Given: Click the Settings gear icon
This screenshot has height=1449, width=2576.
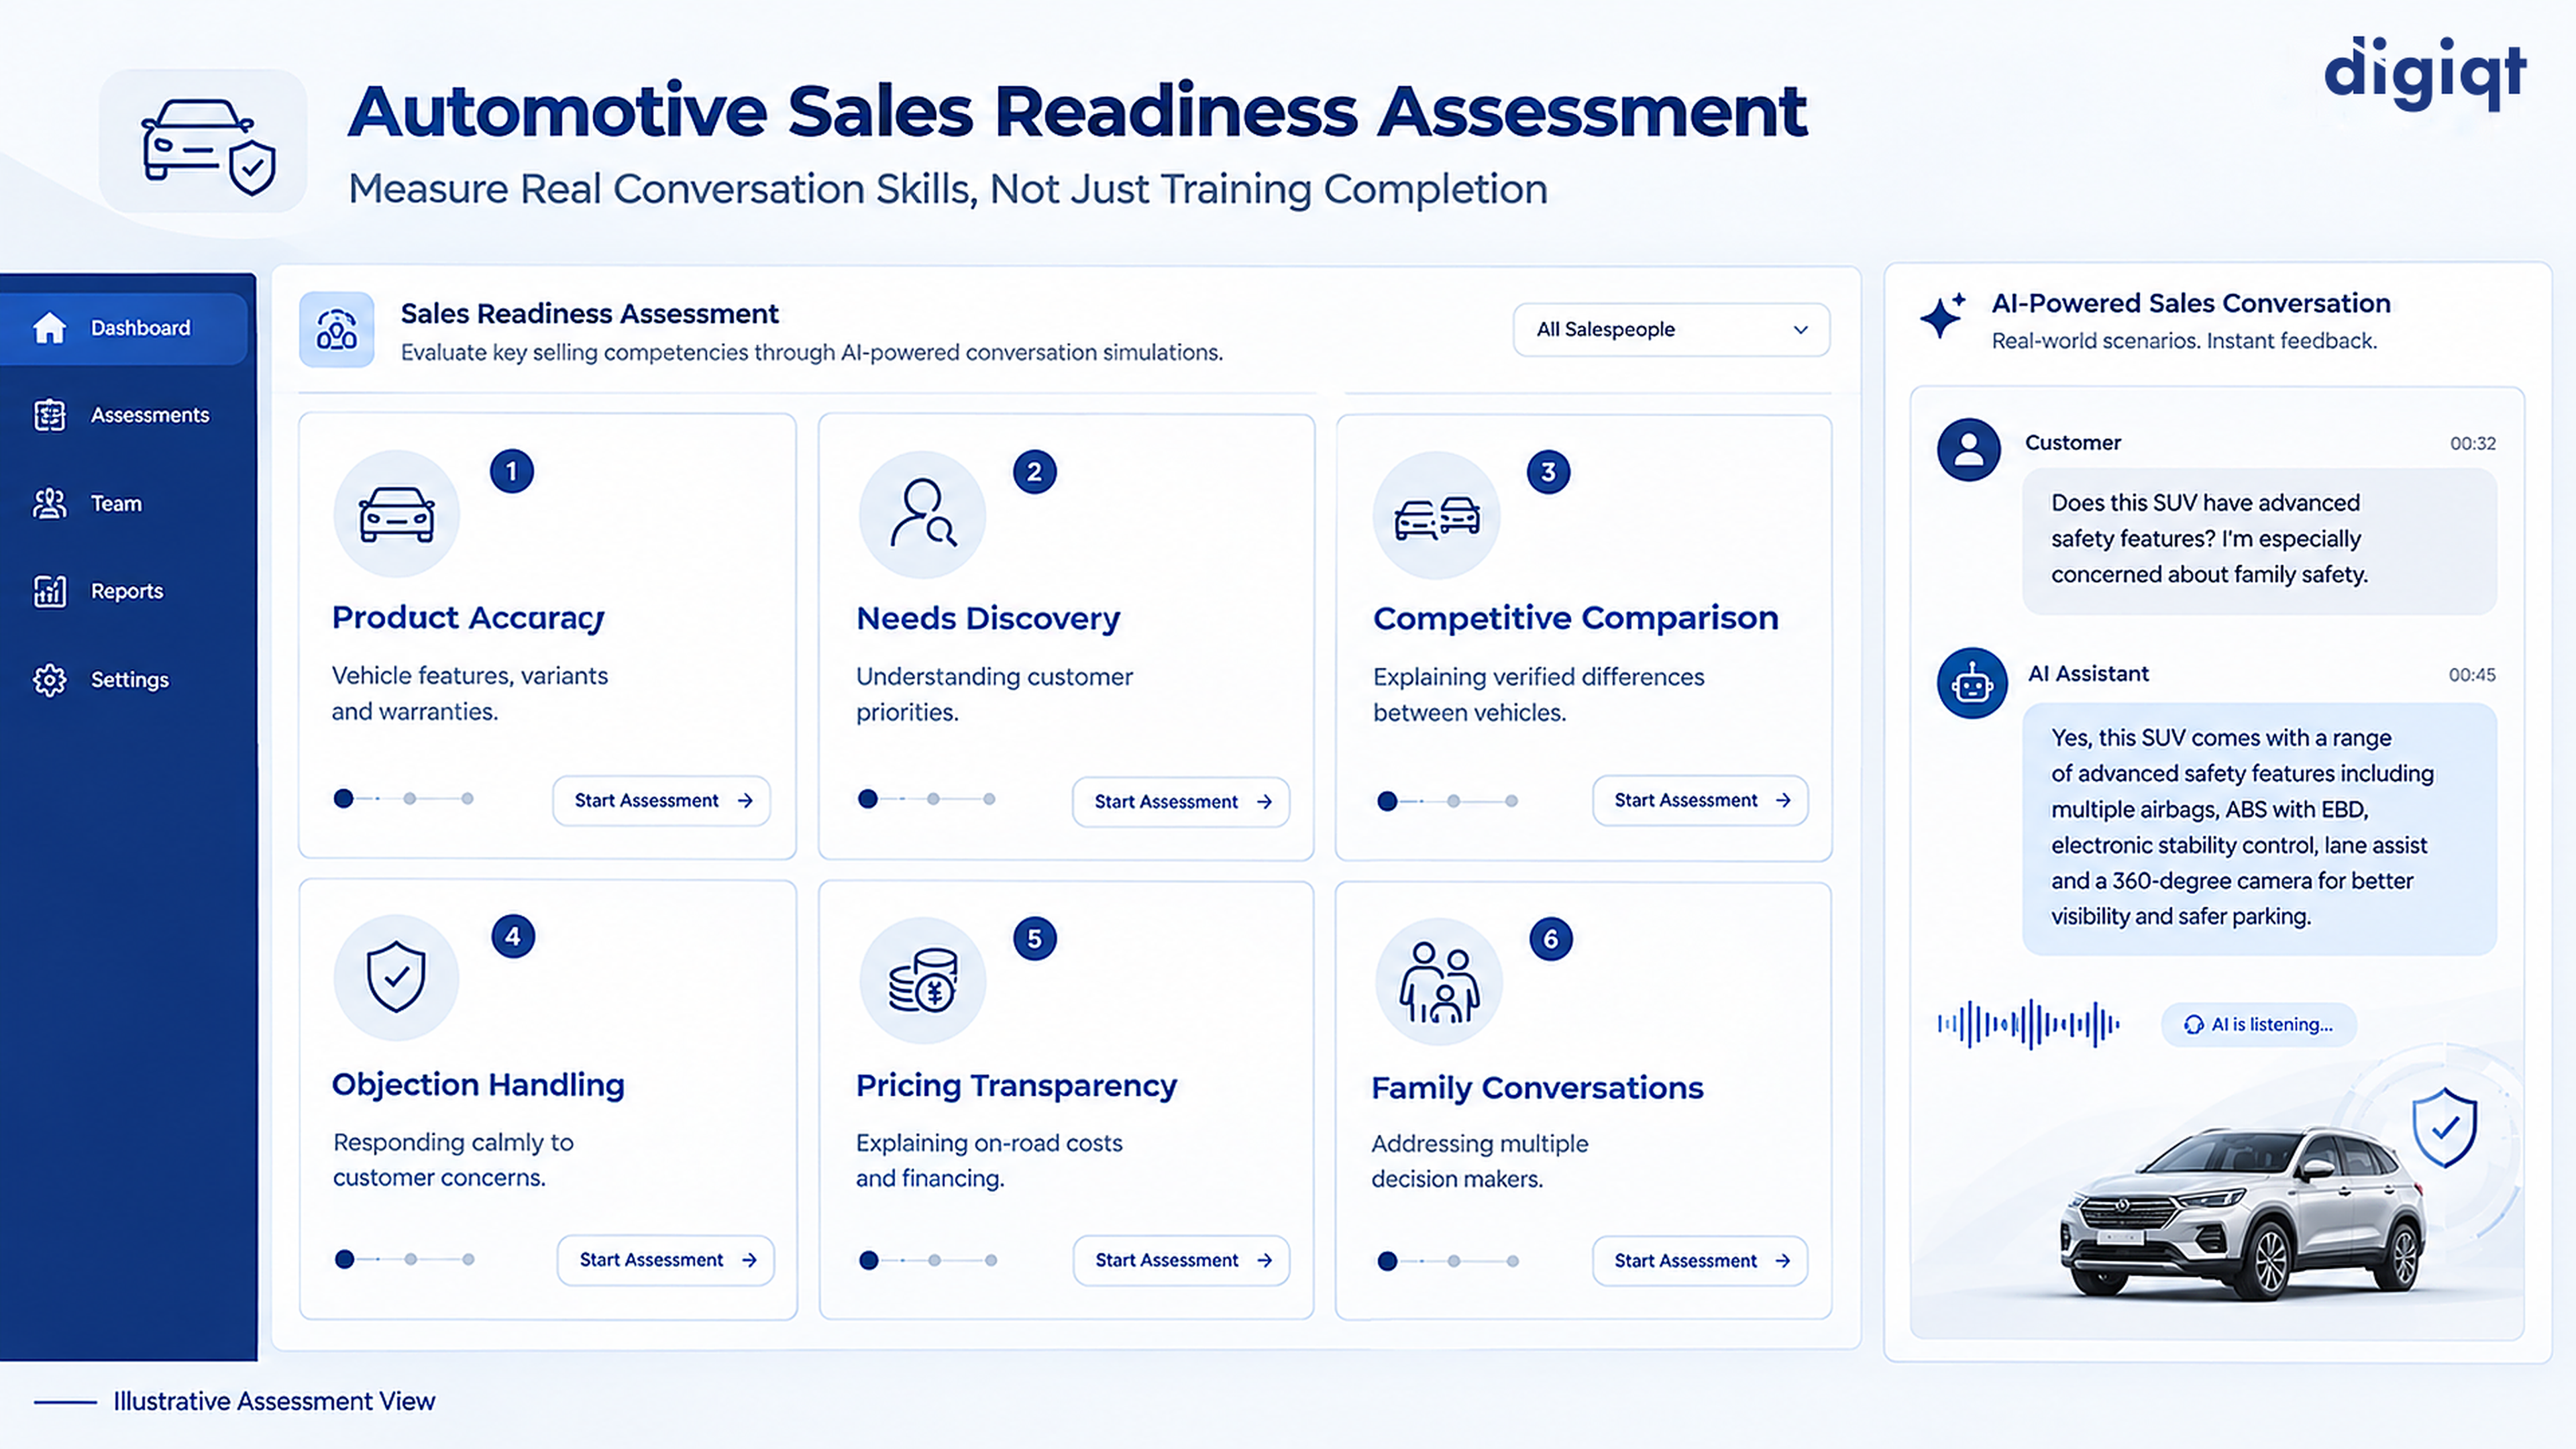Looking at the screenshot, I should coord(49,680).
